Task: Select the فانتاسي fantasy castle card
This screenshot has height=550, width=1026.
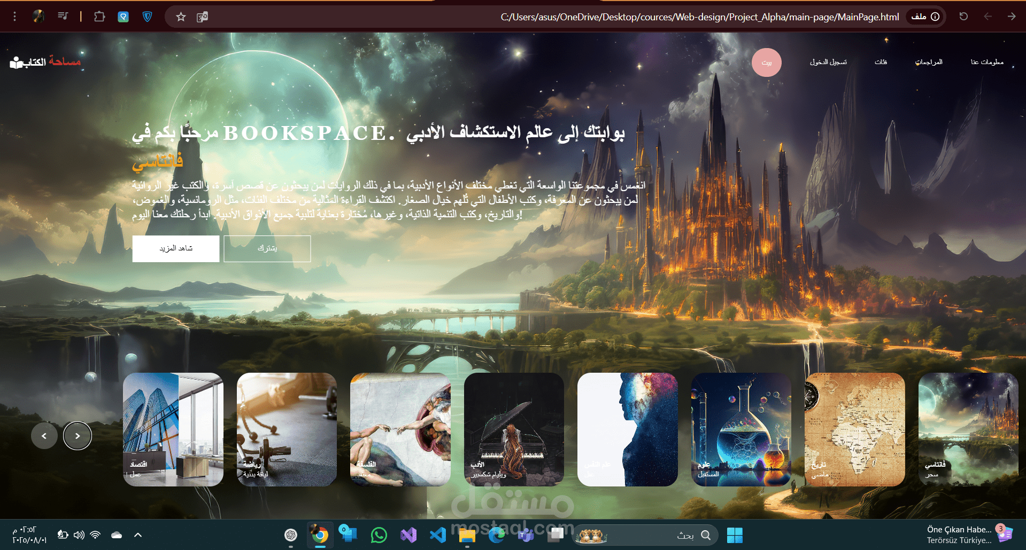Action: (x=968, y=429)
